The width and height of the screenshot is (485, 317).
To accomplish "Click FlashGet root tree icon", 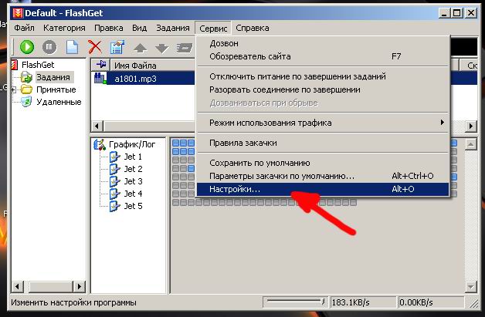I will (x=15, y=65).
